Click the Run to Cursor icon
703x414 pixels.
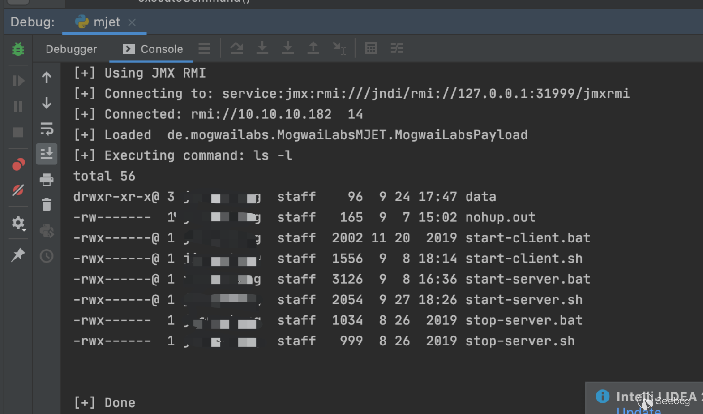pyautogui.click(x=339, y=48)
